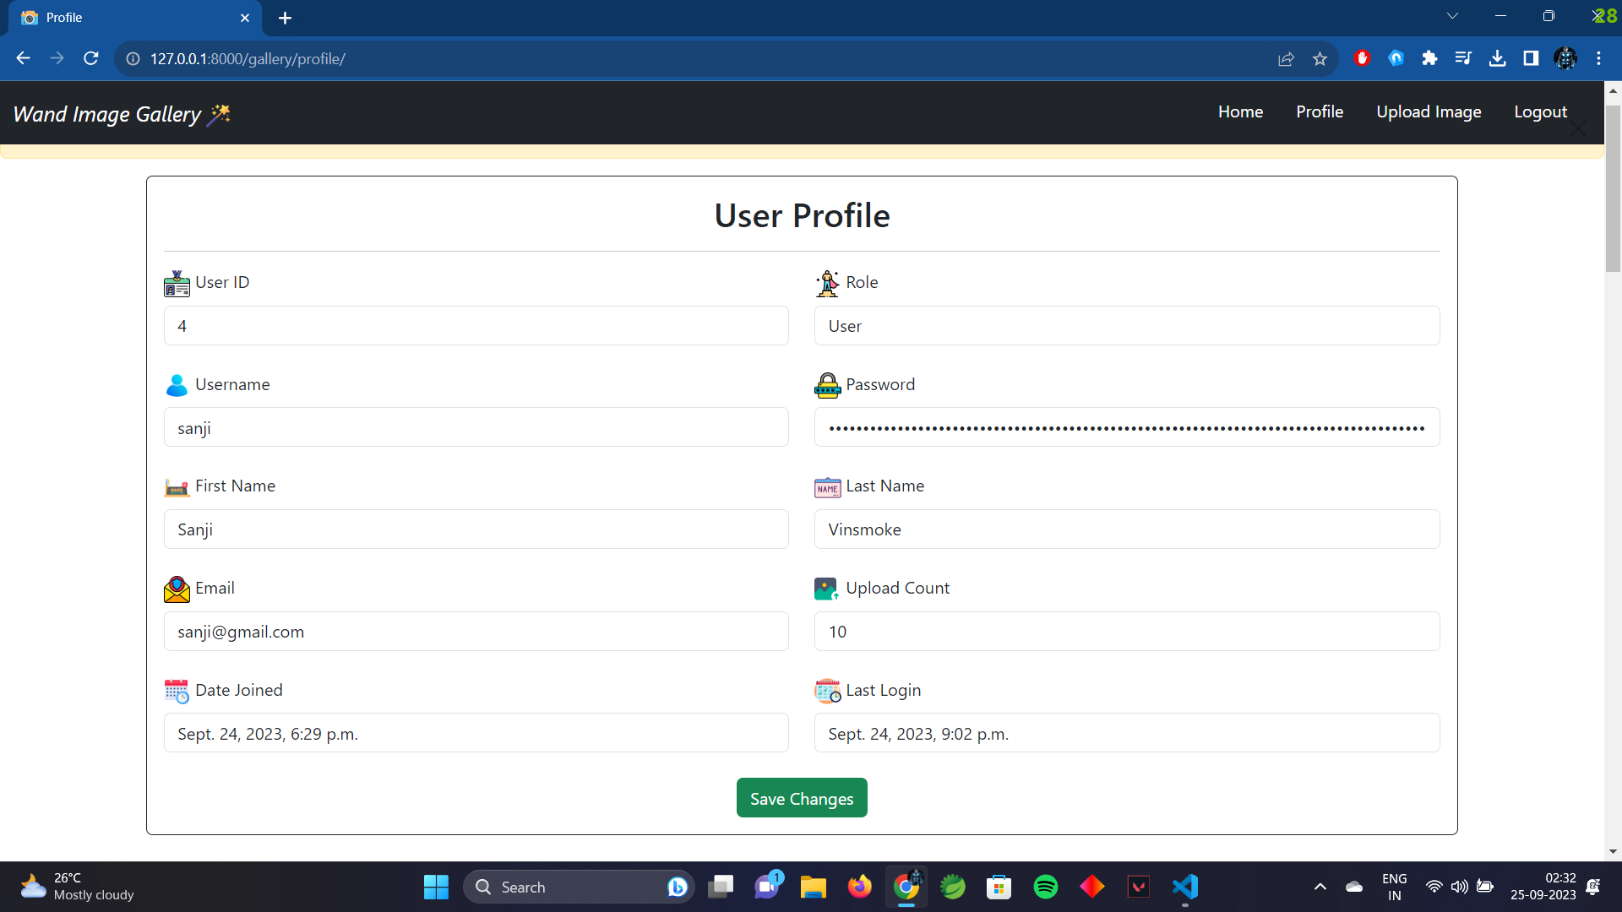Toggle the browser side panel icon
This screenshot has height=912, width=1622.
1531,58
